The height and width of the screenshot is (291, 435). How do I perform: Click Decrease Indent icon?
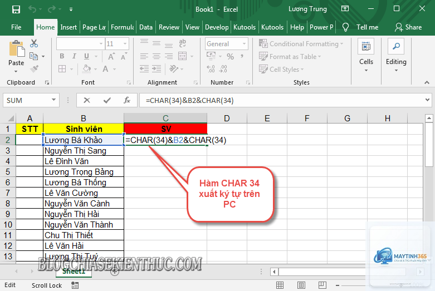click(x=144, y=69)
